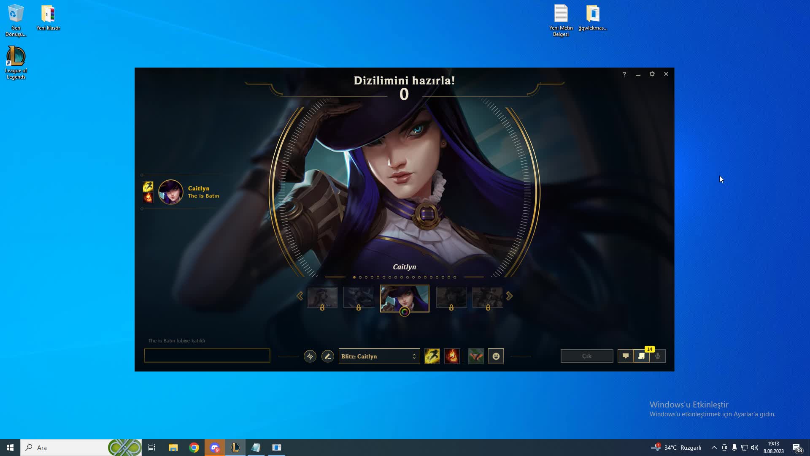Image resolution: width=810 pixels, height=456 pixels.
Task: Open the rune recommender icon
Action: pyautogui.click(x=310, y=356)
